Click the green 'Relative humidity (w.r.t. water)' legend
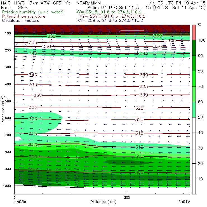The image size is (207, 207). point(33,12)
